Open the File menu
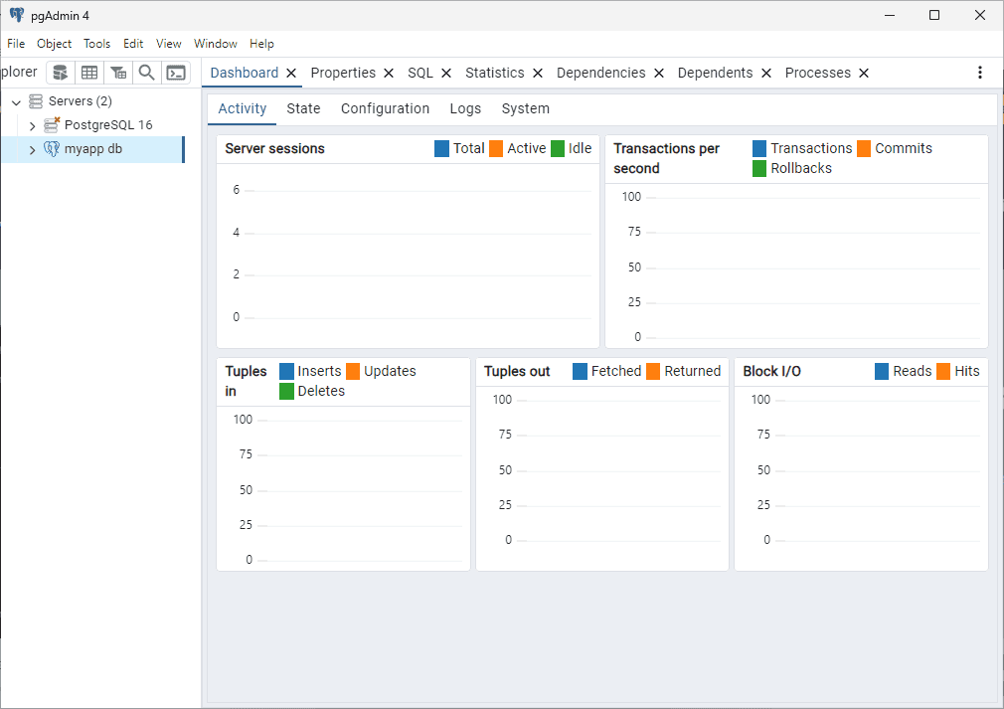This screenshot has height=709, width=1004. [16, 44]
